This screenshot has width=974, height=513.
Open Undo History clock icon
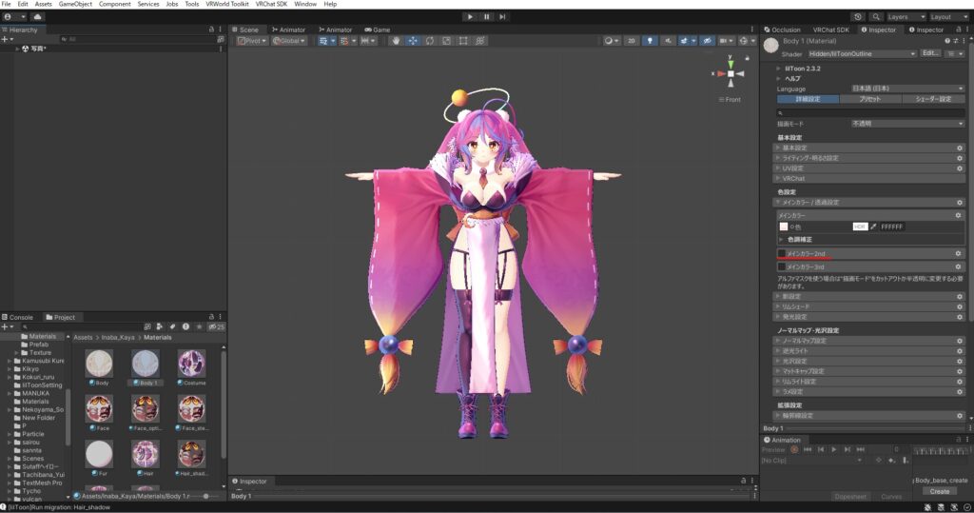858,16
